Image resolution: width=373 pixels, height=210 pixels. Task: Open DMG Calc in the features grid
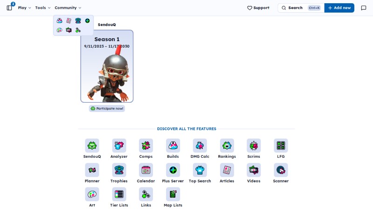coord(200,148)
